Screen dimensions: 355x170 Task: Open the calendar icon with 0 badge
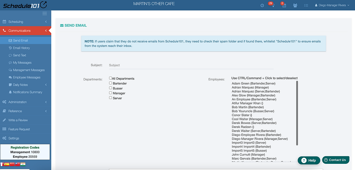point(284,5)
